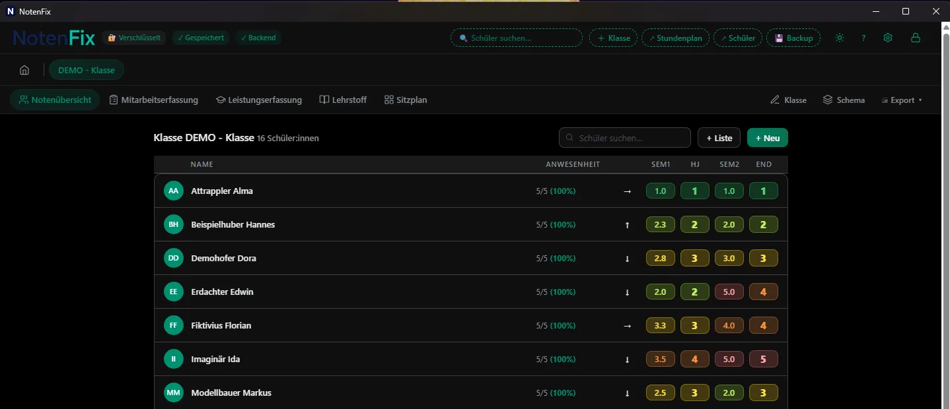Image resolution: width=950 pixels, height=409 pixels.
Task: Open the Backup dialog
Action: pos(793,38)
